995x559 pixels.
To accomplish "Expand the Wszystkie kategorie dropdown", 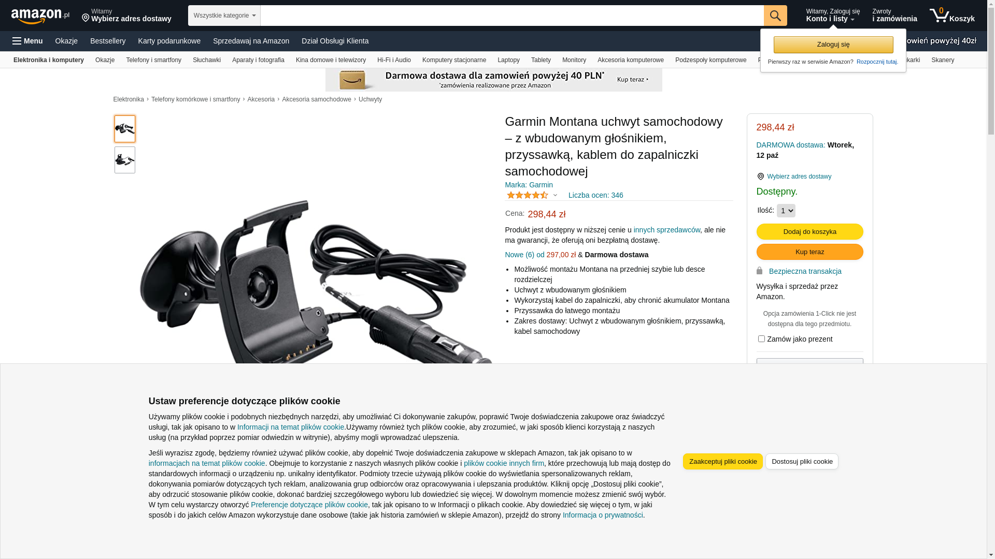I will [224, 16].
